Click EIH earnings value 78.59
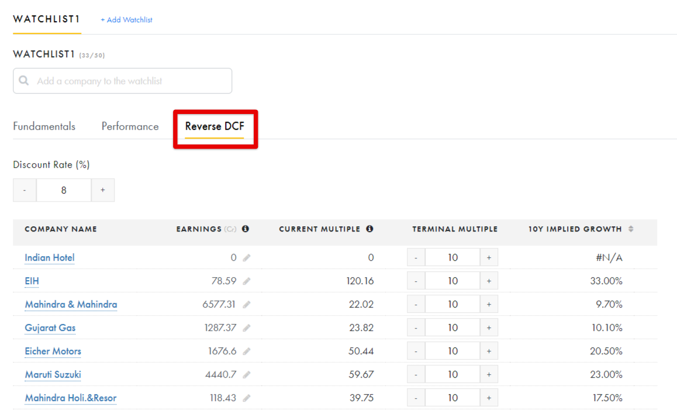Image resolution: width=677 pixels, height=411 pixels. (224, 281)
